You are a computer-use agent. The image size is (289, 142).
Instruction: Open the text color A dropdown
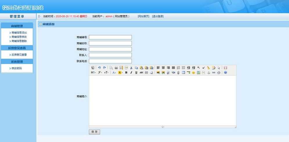(x=114, y=73)
